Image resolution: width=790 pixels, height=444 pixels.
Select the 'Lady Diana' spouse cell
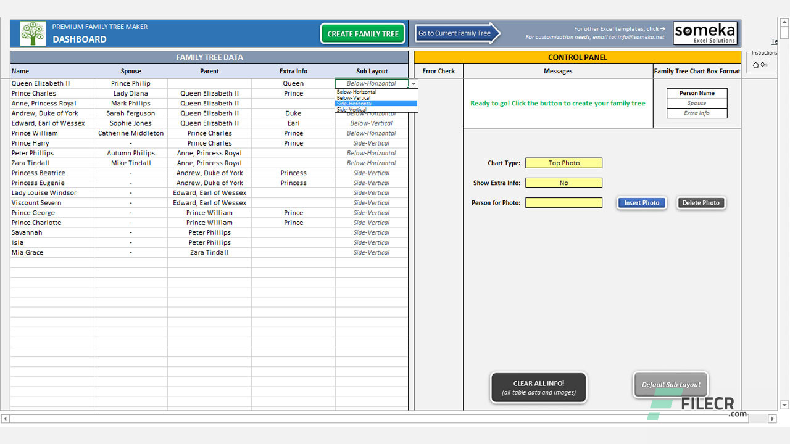[x=131, y=93]
